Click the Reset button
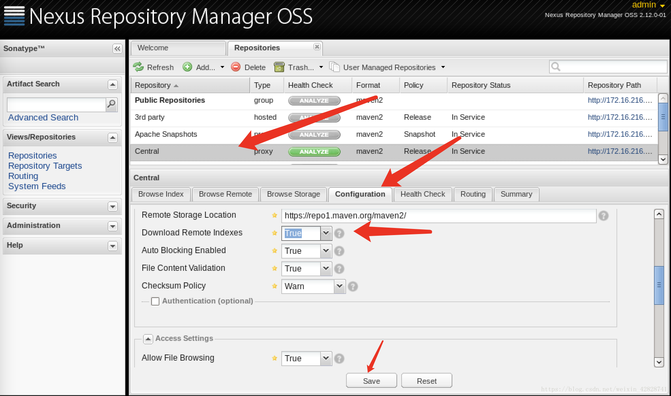 427,381
